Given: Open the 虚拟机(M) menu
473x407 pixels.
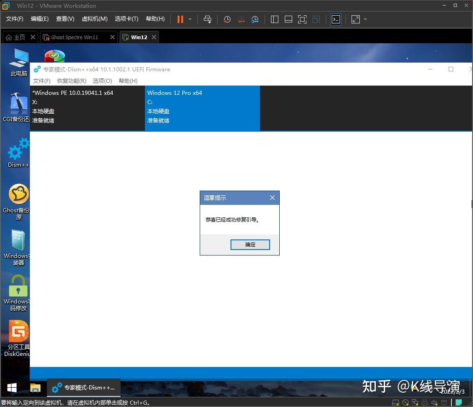Looking at the screenshot, I should tap(94, 19).
